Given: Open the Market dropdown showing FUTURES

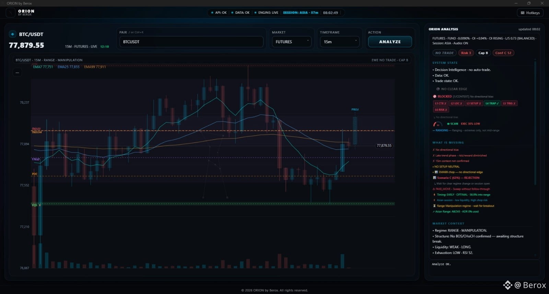Looking at the screenshot, I should (x=292, y=42).
